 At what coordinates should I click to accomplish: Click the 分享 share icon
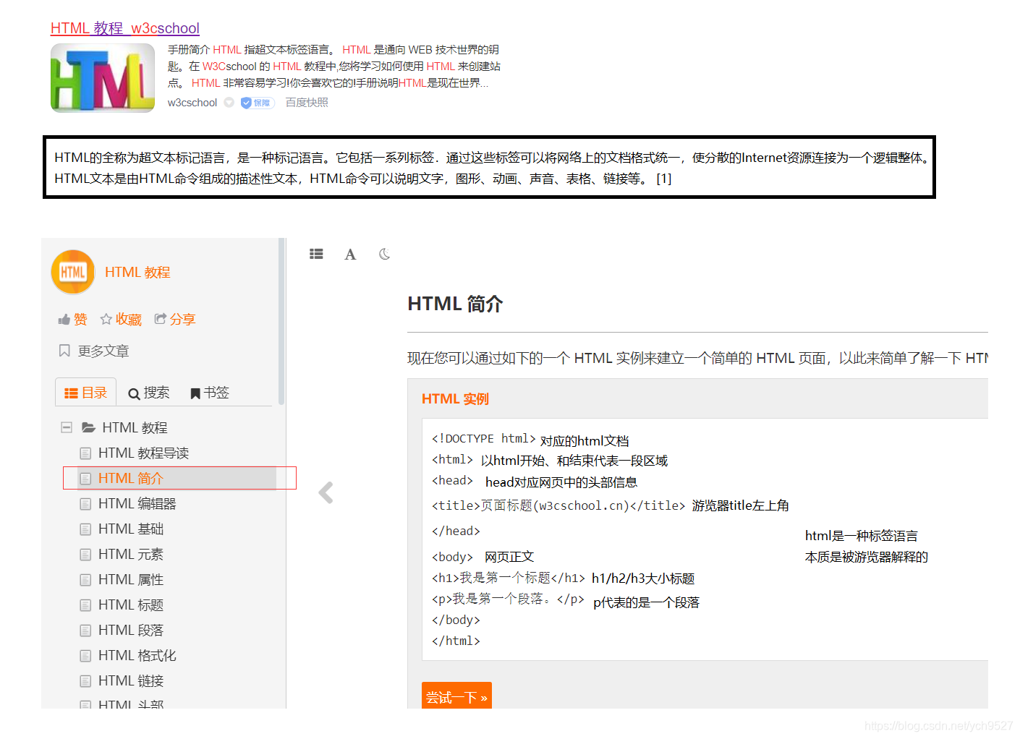click(x=161, y=319)
